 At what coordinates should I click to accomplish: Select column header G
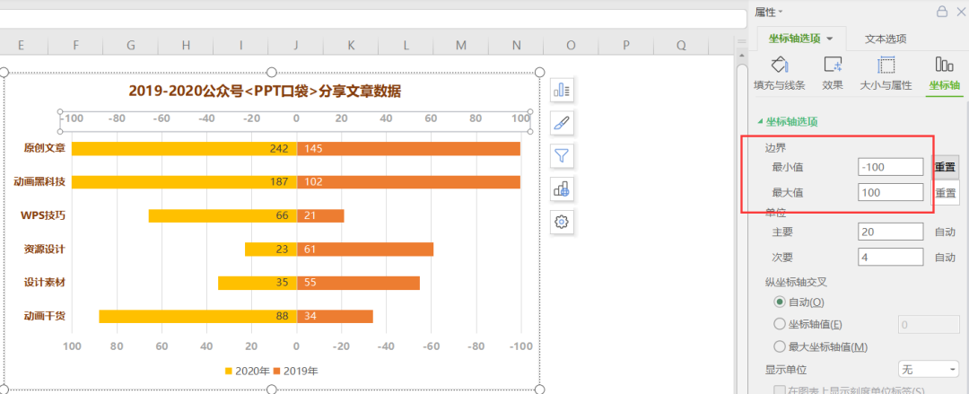click(x=131, y=45)
